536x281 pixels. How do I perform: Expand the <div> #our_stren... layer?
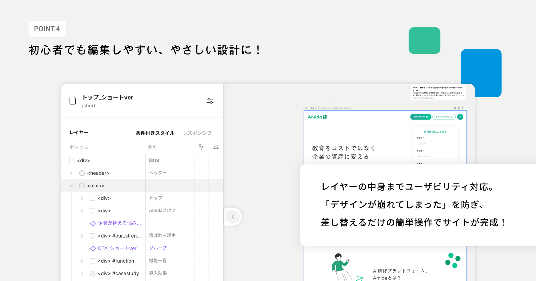(82, 236)
